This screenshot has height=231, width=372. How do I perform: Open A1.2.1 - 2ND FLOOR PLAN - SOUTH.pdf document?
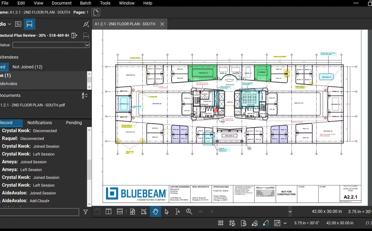pos(32,105)
